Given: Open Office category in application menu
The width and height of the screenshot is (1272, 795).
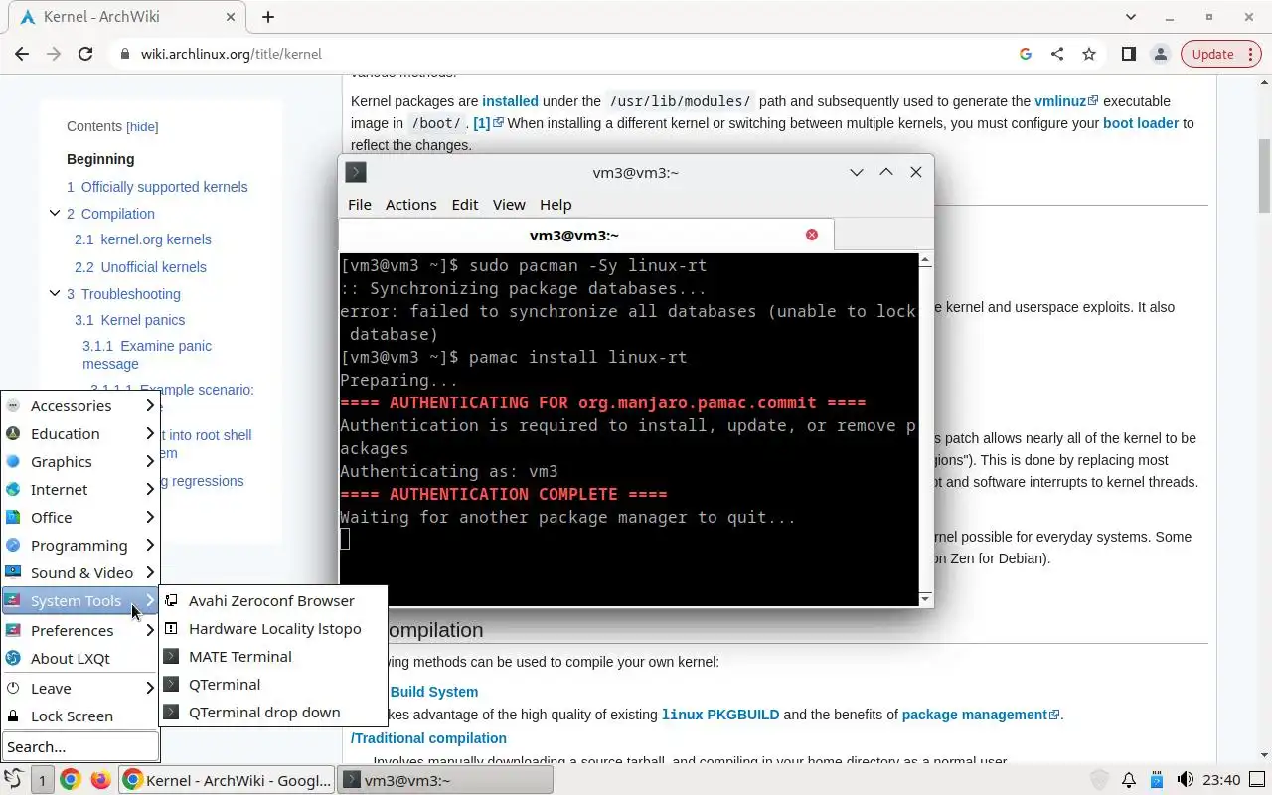Looking at the screenshot, I should [79, 517].
